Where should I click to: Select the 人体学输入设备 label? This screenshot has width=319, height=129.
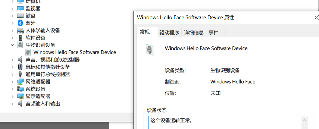(43, 31)
